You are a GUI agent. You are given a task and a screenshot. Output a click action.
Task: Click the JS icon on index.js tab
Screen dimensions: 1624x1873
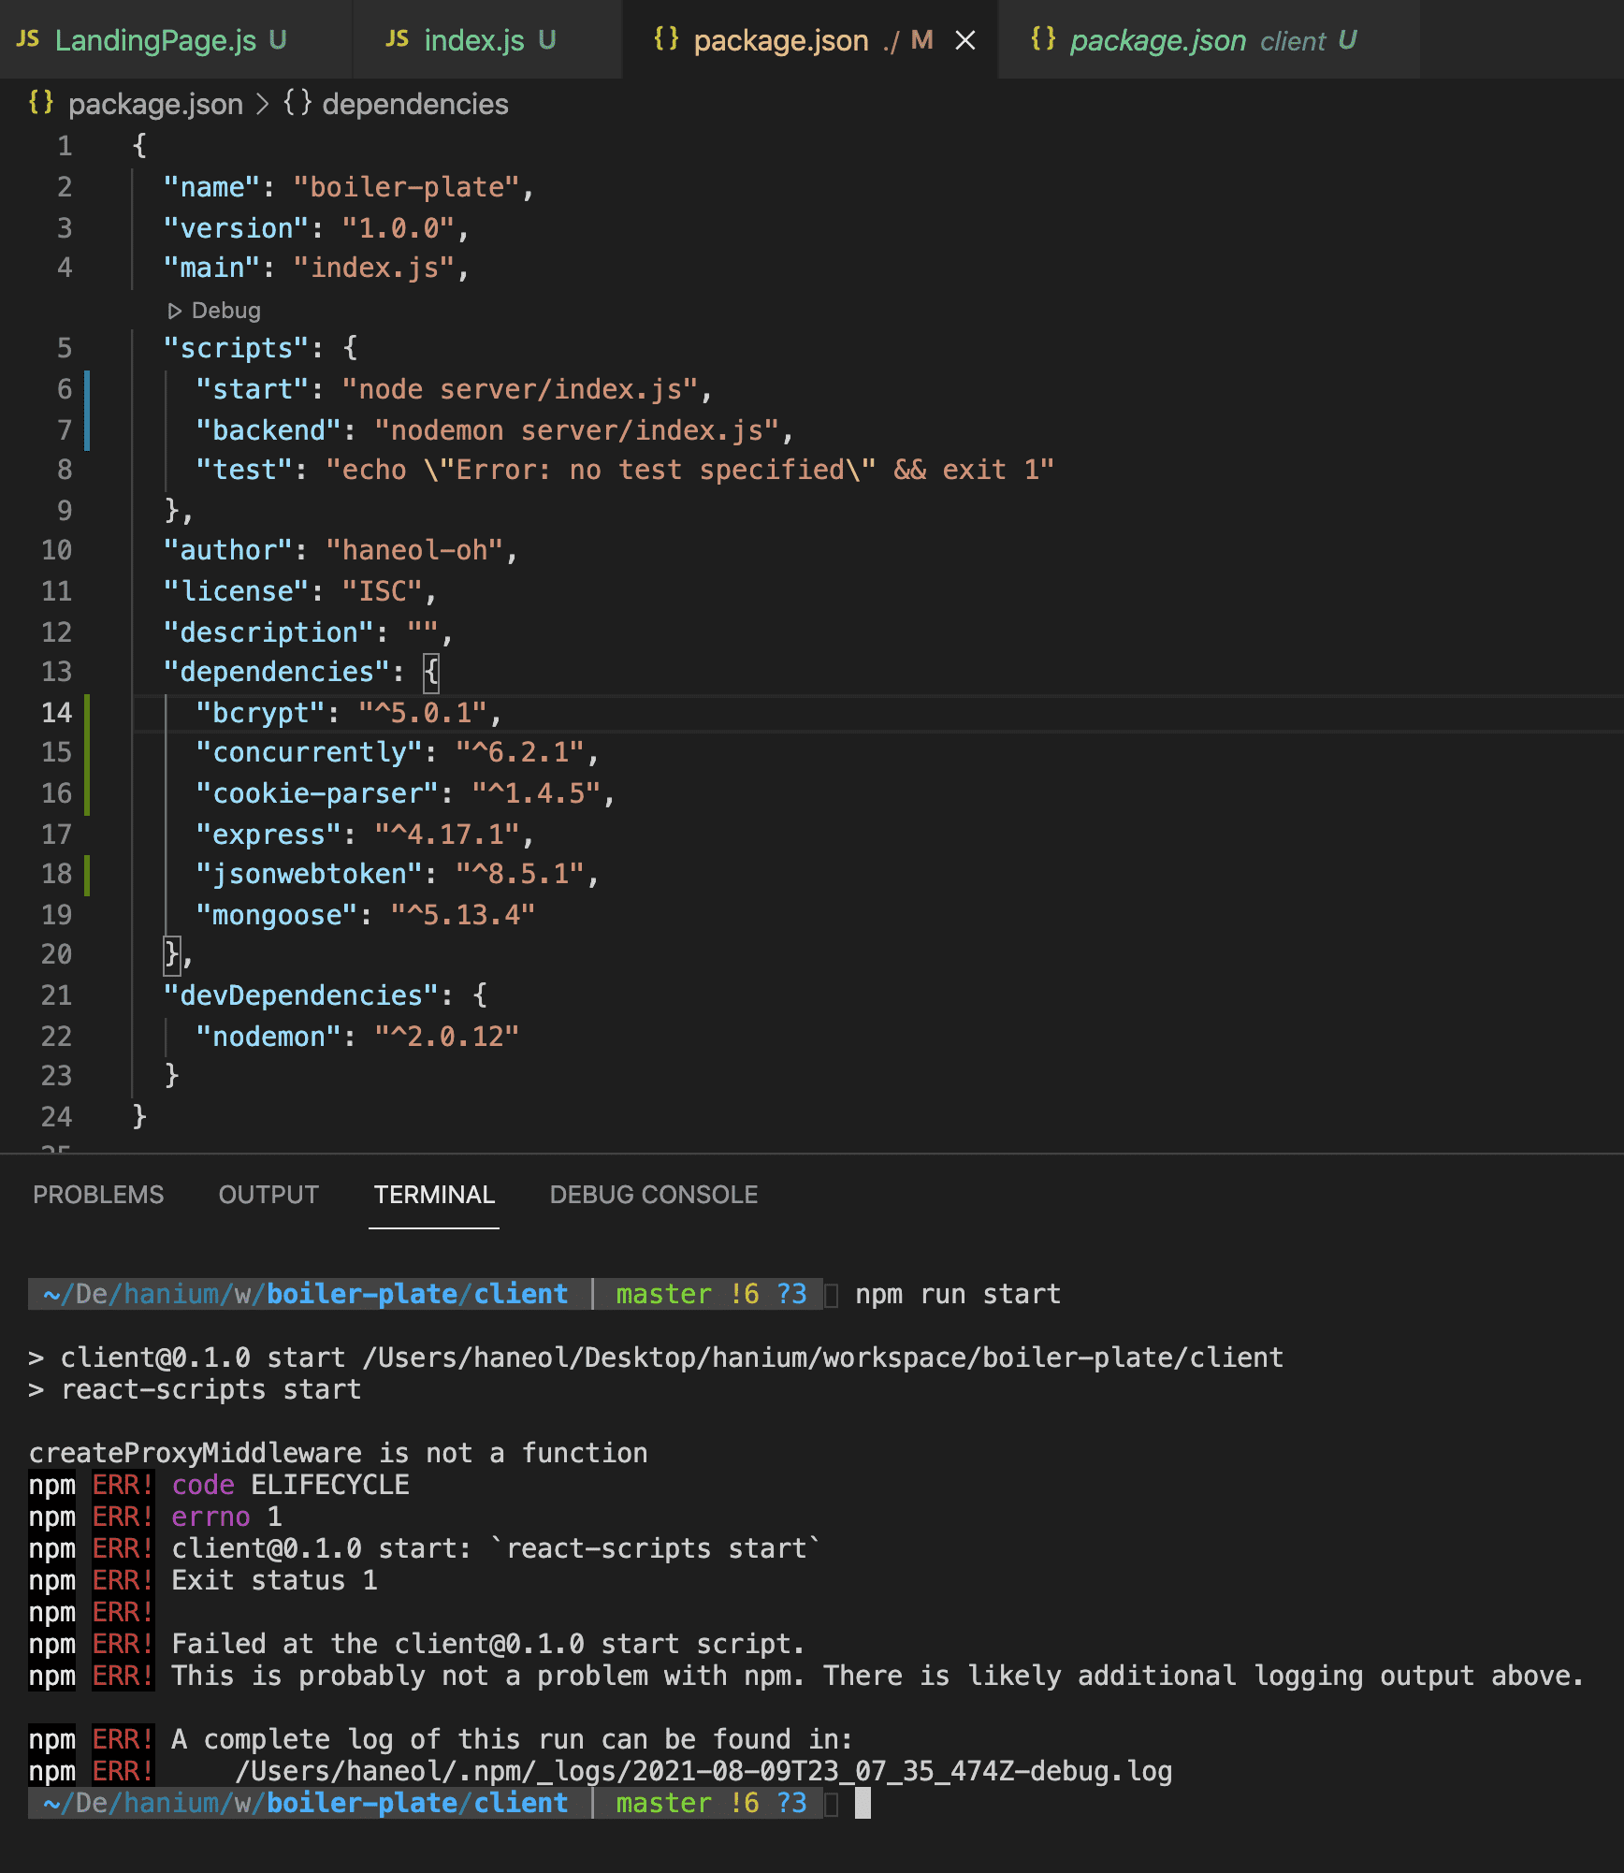click(398, 39)
